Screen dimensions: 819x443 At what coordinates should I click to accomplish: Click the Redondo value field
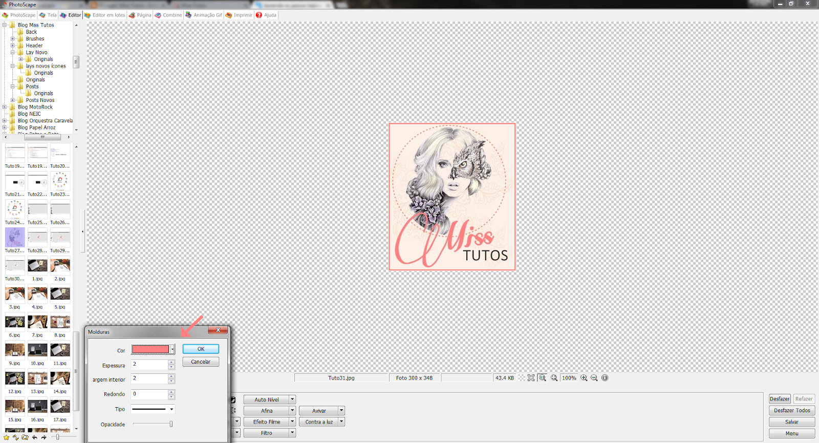(149, 394)
